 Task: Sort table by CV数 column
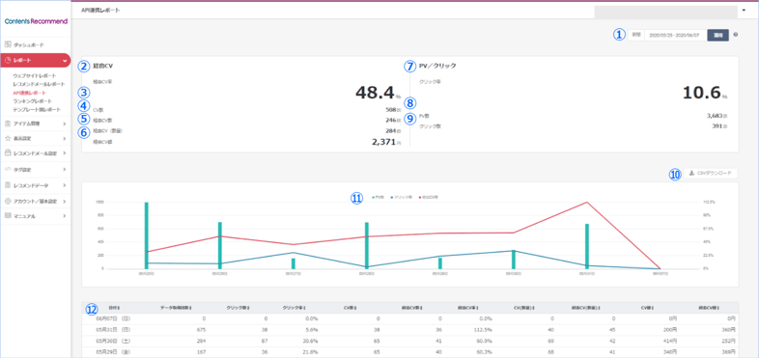351,307
